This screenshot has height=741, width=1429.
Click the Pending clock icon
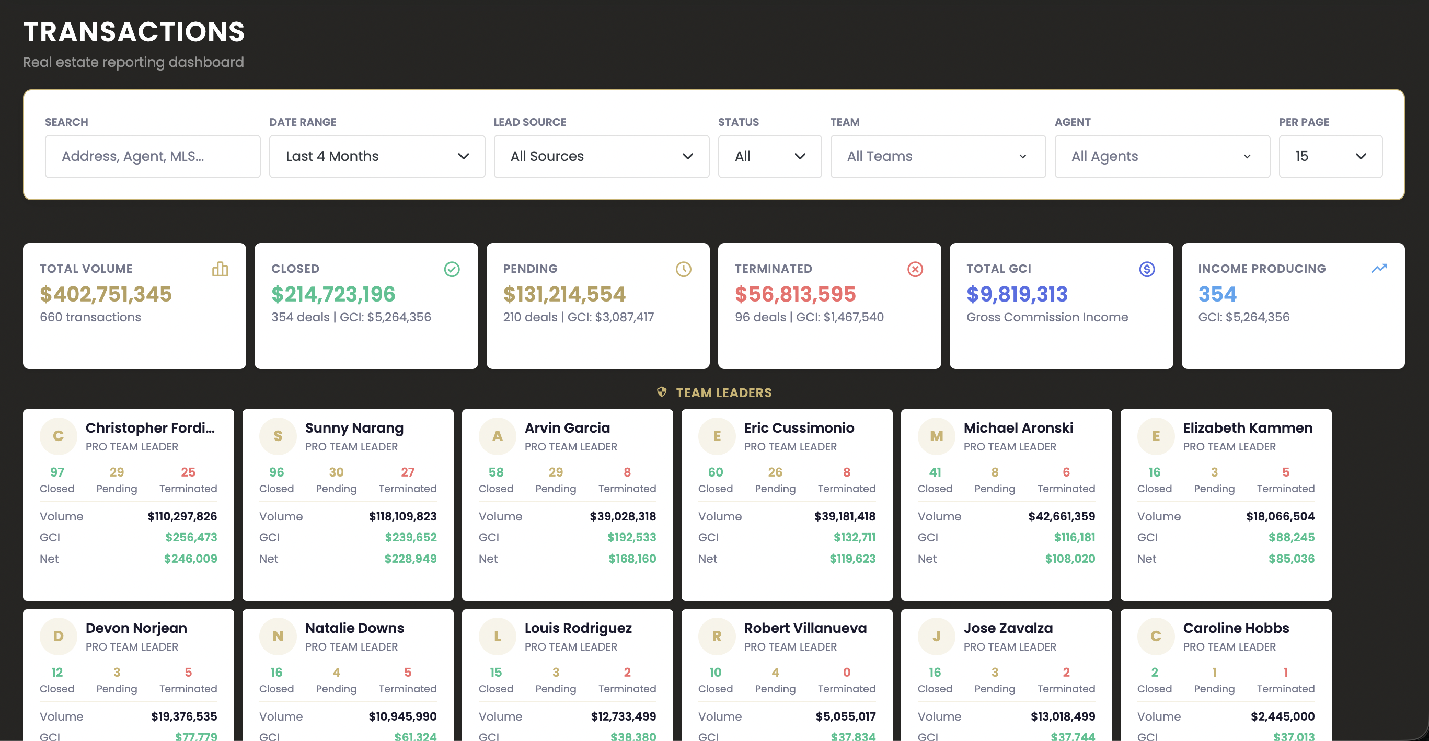pos(683,269)
